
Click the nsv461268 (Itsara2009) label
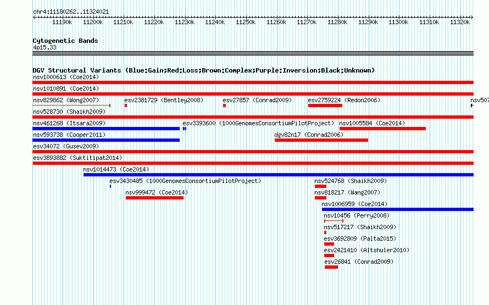69,123
